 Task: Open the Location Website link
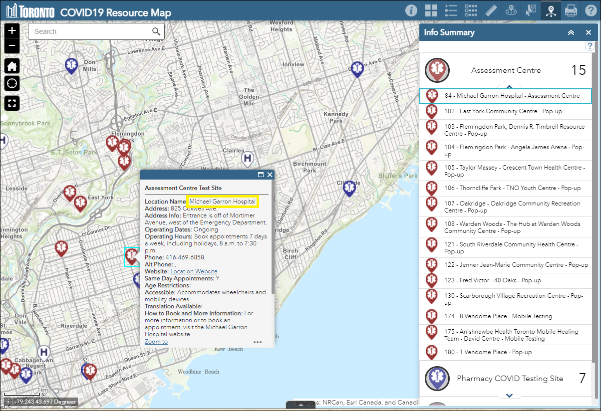tap(194, 271)
